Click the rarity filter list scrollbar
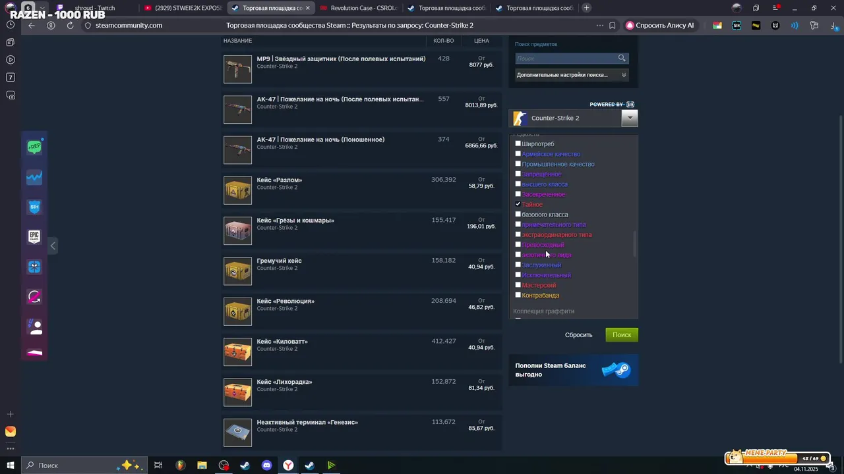 tap(636, 244)
